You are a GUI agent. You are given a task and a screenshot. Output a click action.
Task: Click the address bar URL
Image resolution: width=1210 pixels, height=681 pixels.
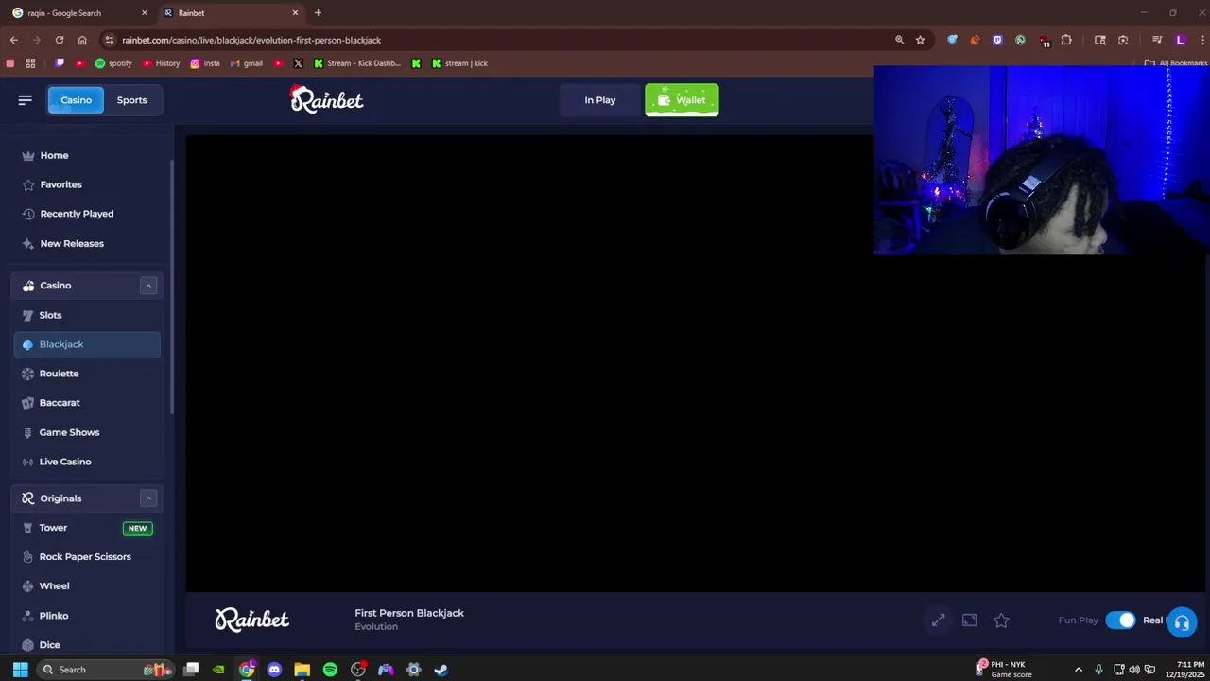point(251,40)
